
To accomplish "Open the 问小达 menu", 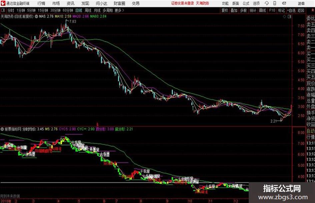I will 101,3.
